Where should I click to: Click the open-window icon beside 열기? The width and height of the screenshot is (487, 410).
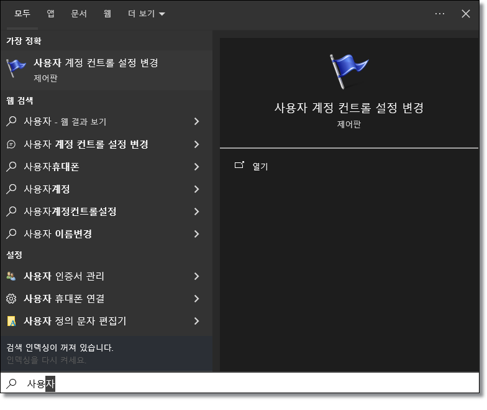pos(240,165)
